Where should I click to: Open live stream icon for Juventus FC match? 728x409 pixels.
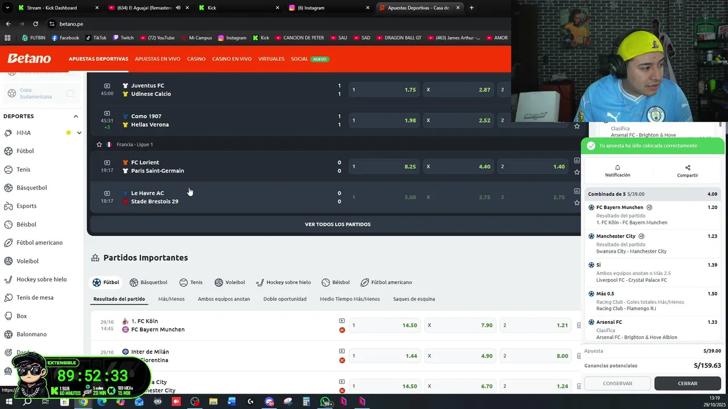pyautogui.click(x=107, y=86)
